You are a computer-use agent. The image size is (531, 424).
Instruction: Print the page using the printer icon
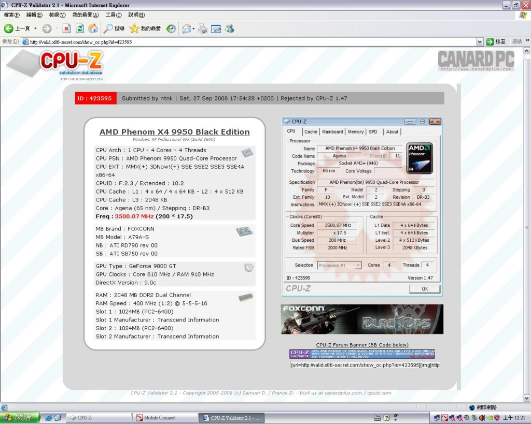pos(203,28)
